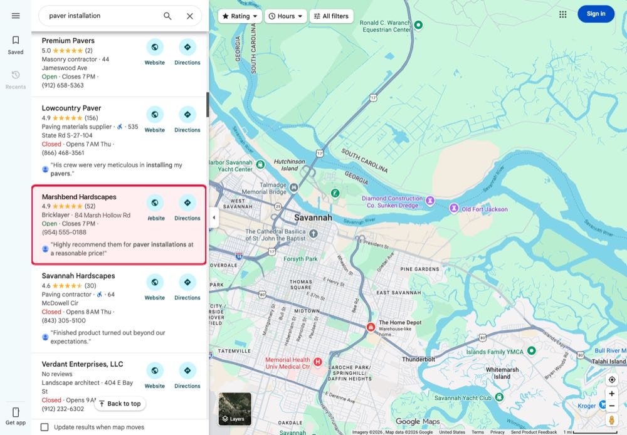Clear the search with the X icon
This screenshot has width=627, height=435.
[x=190, y=16]
